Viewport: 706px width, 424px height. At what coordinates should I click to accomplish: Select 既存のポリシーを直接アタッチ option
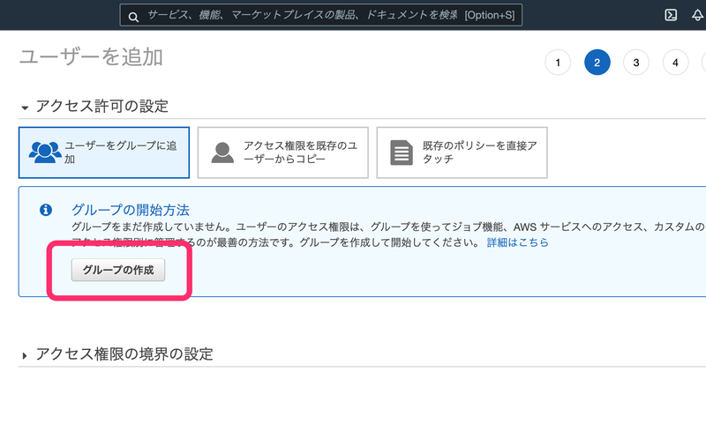(x=462, y=152)
